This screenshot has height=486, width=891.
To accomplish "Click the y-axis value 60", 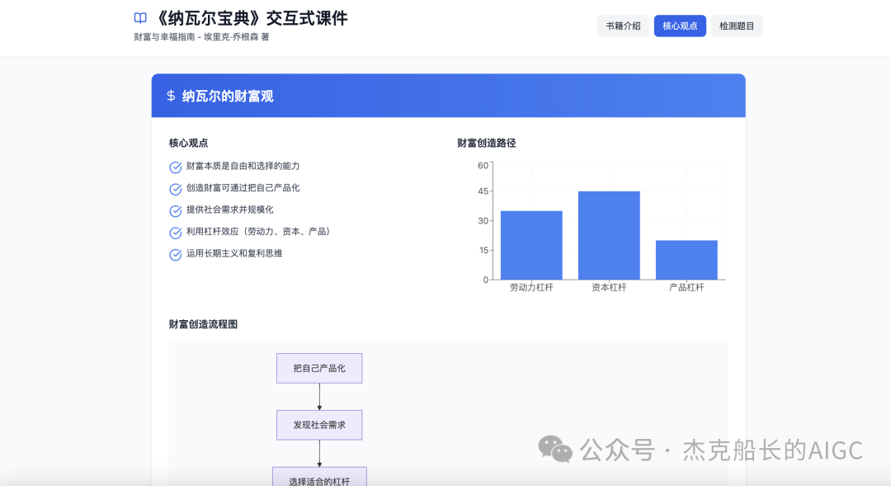I will [x=483, y=165].
